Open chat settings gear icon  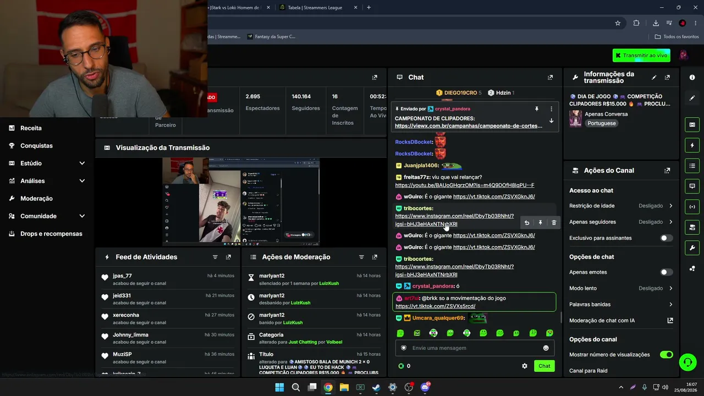tap(525, 366)
